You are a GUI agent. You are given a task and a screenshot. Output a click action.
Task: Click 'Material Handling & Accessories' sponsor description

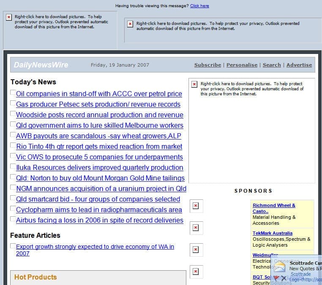[274, 220]
